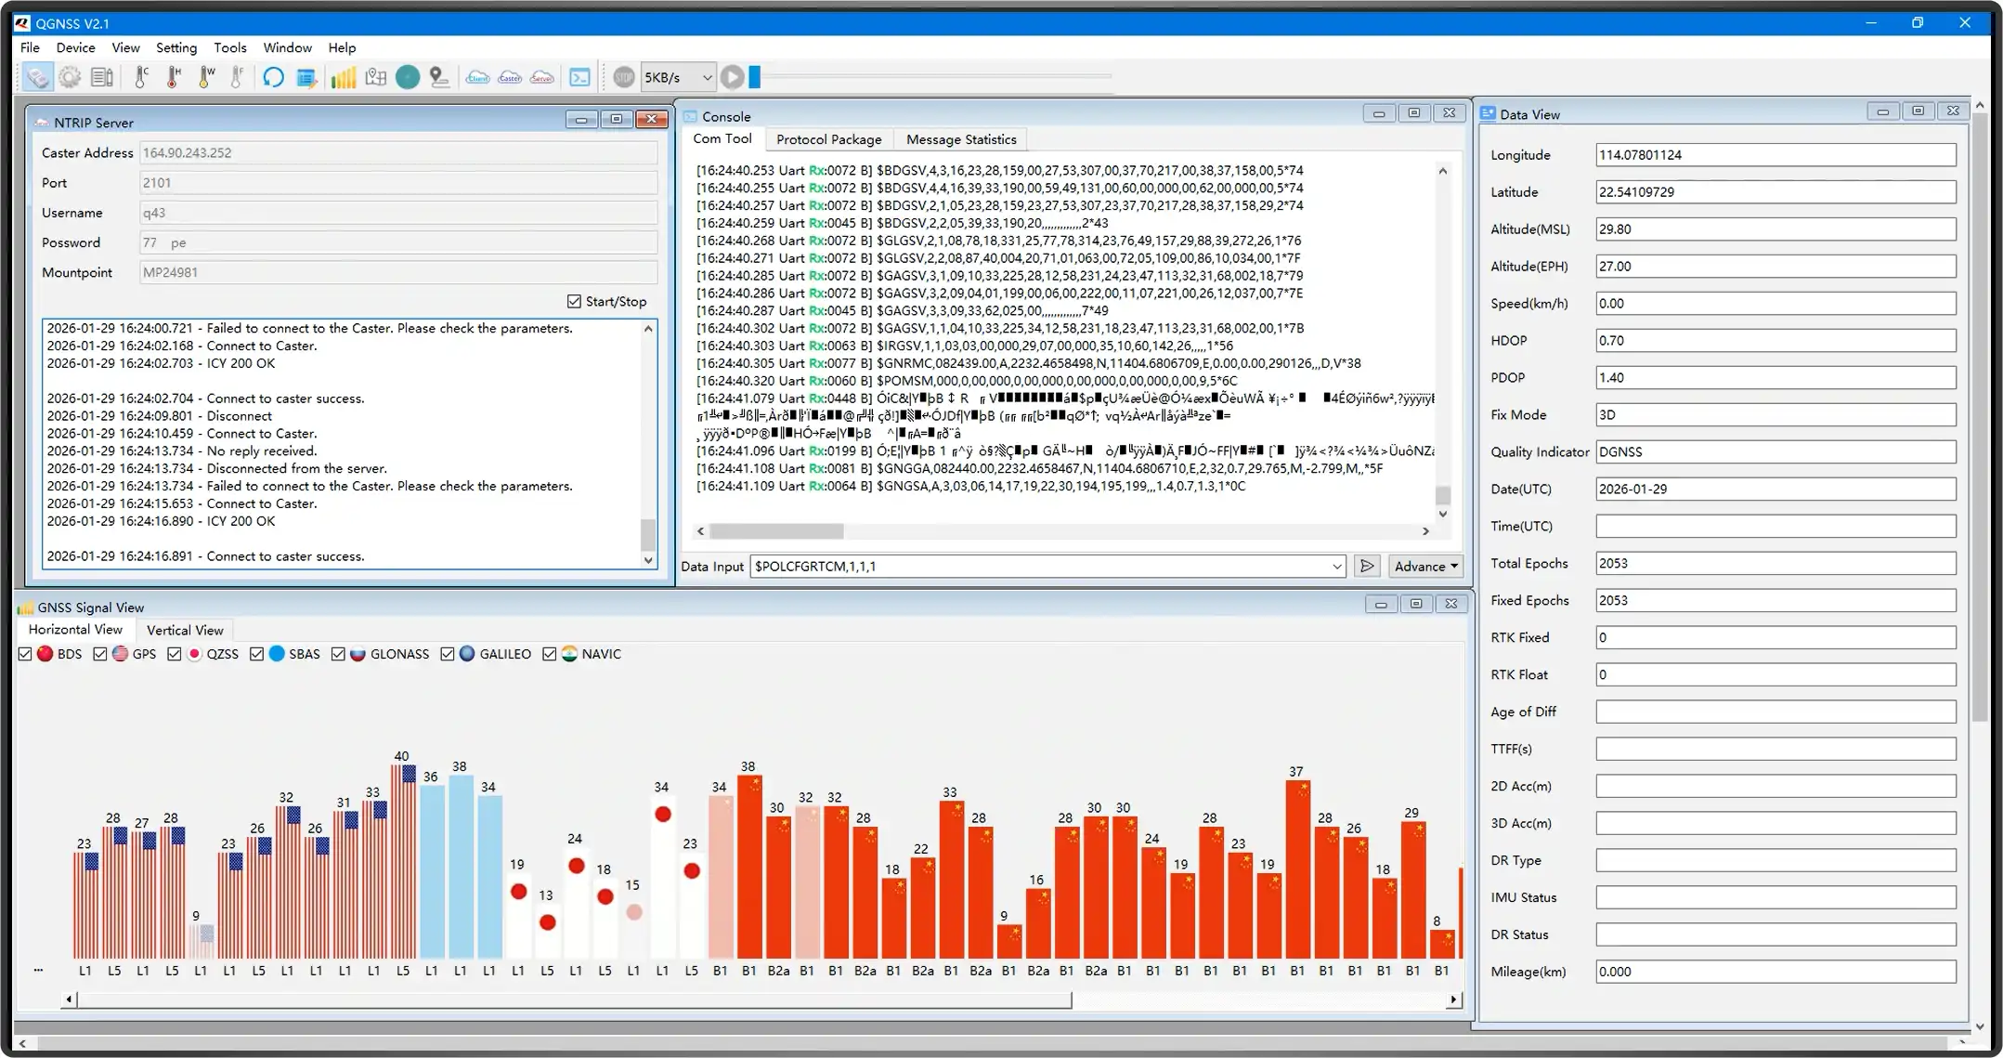Open the NTRIP Caster cloud icon
The image size is (2003, 1058).
tap(510, 77)
